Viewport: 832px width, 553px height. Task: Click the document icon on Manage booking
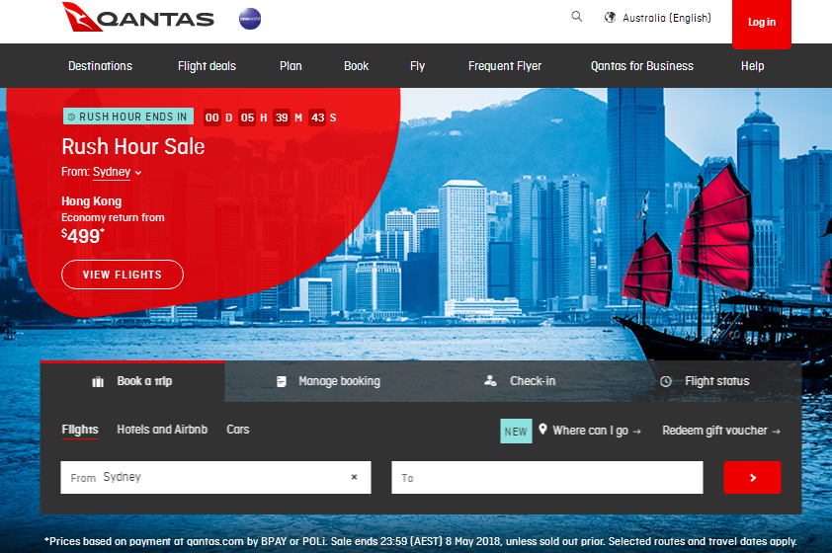coord(282,382)
